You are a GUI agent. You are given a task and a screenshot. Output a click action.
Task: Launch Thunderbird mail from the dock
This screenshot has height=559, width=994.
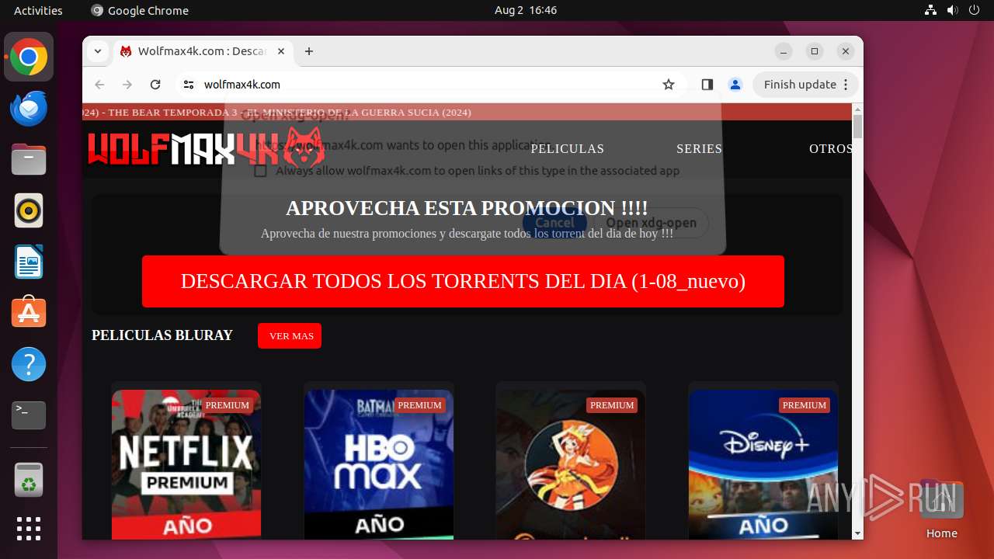[x=29, y=109]
